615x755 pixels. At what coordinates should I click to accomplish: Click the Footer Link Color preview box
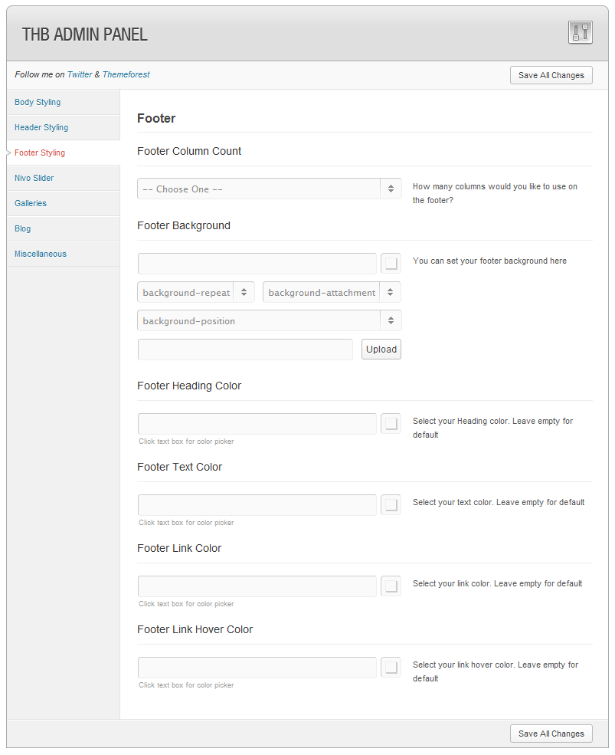click(x=391, y=586)
